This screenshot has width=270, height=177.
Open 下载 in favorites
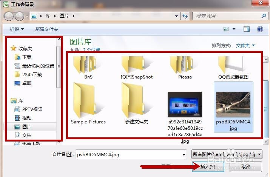[27, 57]
